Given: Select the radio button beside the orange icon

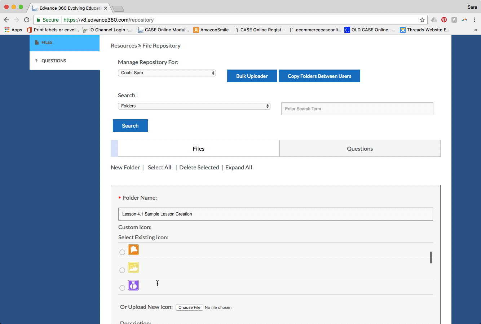Looking at the screenshot, I should (122, 252).
